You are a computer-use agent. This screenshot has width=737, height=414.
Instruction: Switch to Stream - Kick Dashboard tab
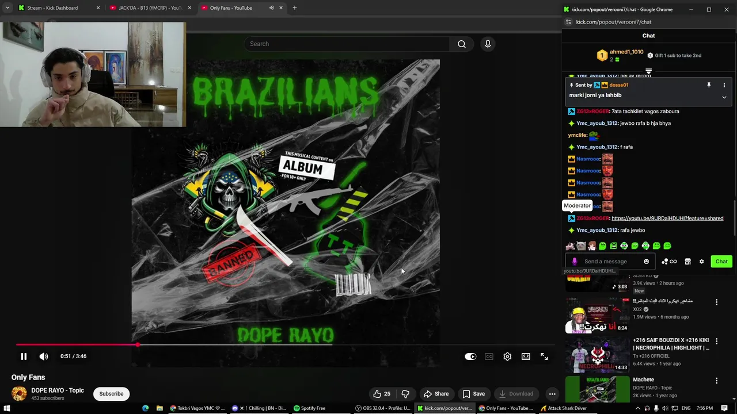point(52,8)
